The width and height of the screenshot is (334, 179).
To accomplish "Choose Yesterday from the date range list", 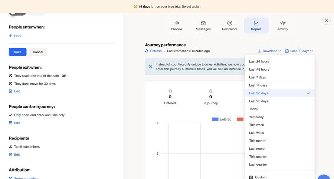I will coord(279,117).
